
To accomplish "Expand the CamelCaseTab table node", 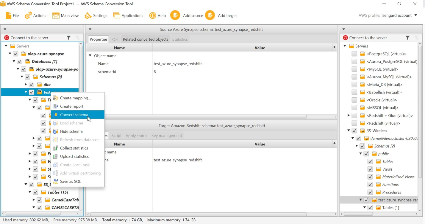I will click(x=34, y=200).
